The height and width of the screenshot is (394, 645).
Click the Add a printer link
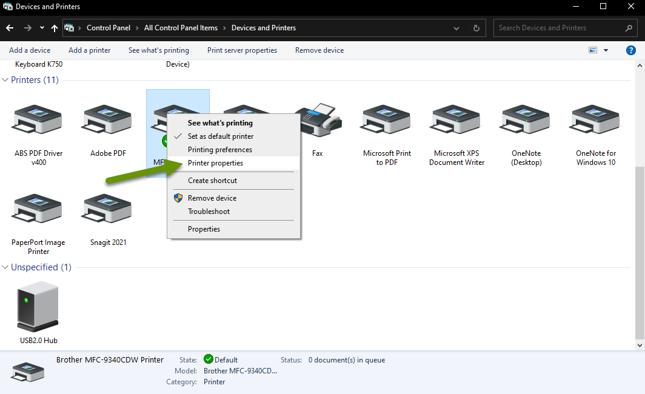click(x=89, y=50)
